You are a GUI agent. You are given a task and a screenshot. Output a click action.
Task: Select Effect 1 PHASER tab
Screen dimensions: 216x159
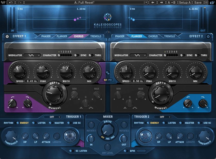pos(46,36)
